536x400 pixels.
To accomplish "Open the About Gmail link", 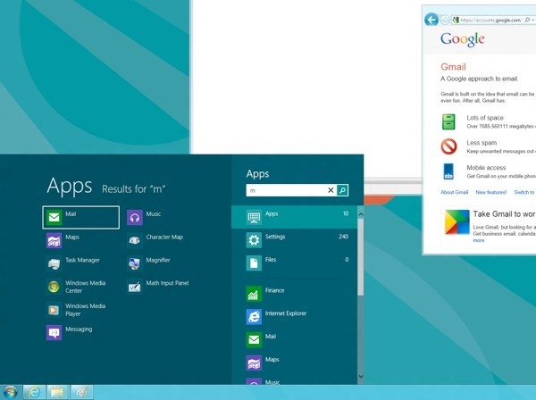I will click(x=454, y=192).
